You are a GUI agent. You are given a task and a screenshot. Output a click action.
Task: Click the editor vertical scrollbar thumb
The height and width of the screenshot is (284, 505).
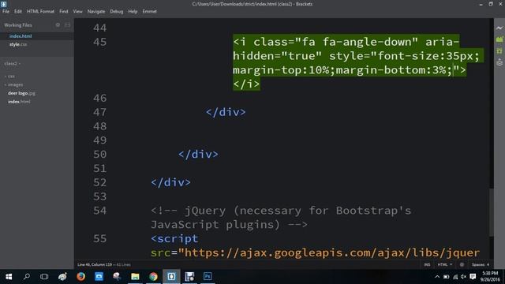click(x=491, y=212)
